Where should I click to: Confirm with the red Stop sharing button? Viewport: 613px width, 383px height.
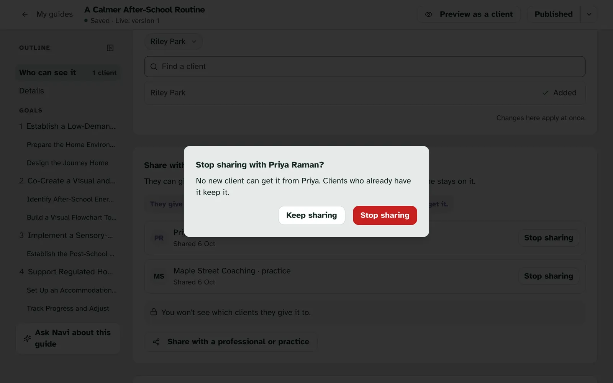385,215
